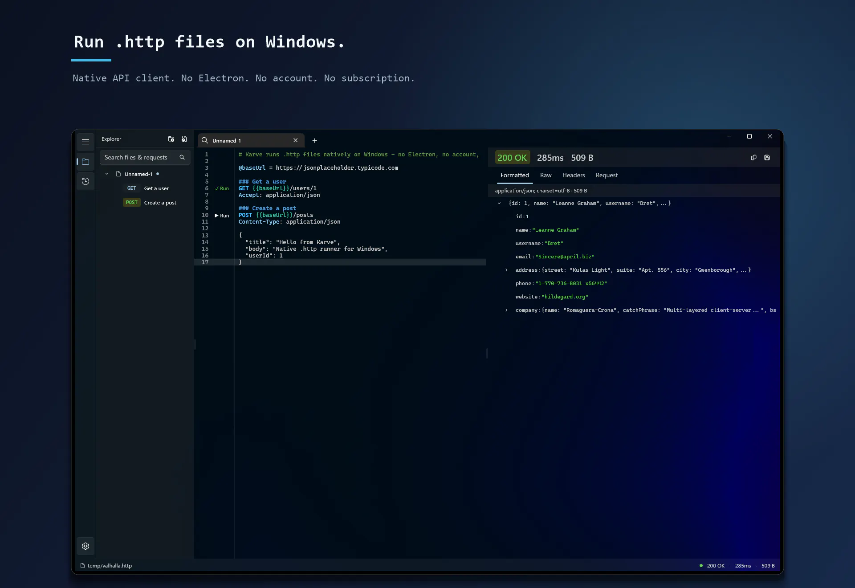Image resolution: width=855 pixels, height=588 pixels.
Task: Click the website value "hildegard.org"
Action: pos(565,297)
